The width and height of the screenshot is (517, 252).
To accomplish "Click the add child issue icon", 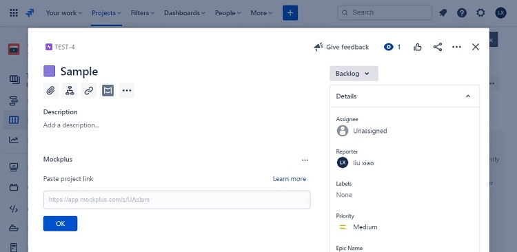I will [70, 90].
